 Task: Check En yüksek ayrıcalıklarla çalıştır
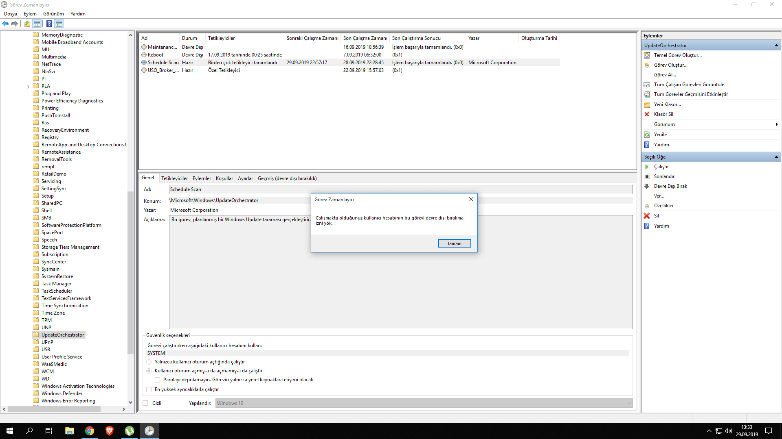(x=149, y=389)
